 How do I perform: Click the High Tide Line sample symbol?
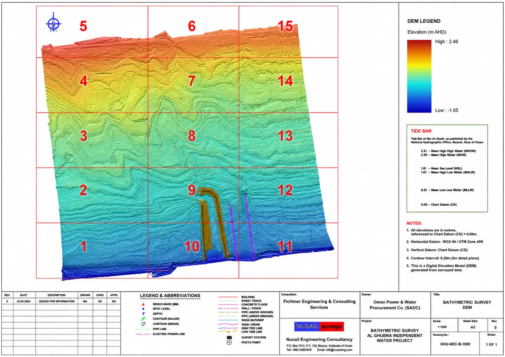click(228, 328)
